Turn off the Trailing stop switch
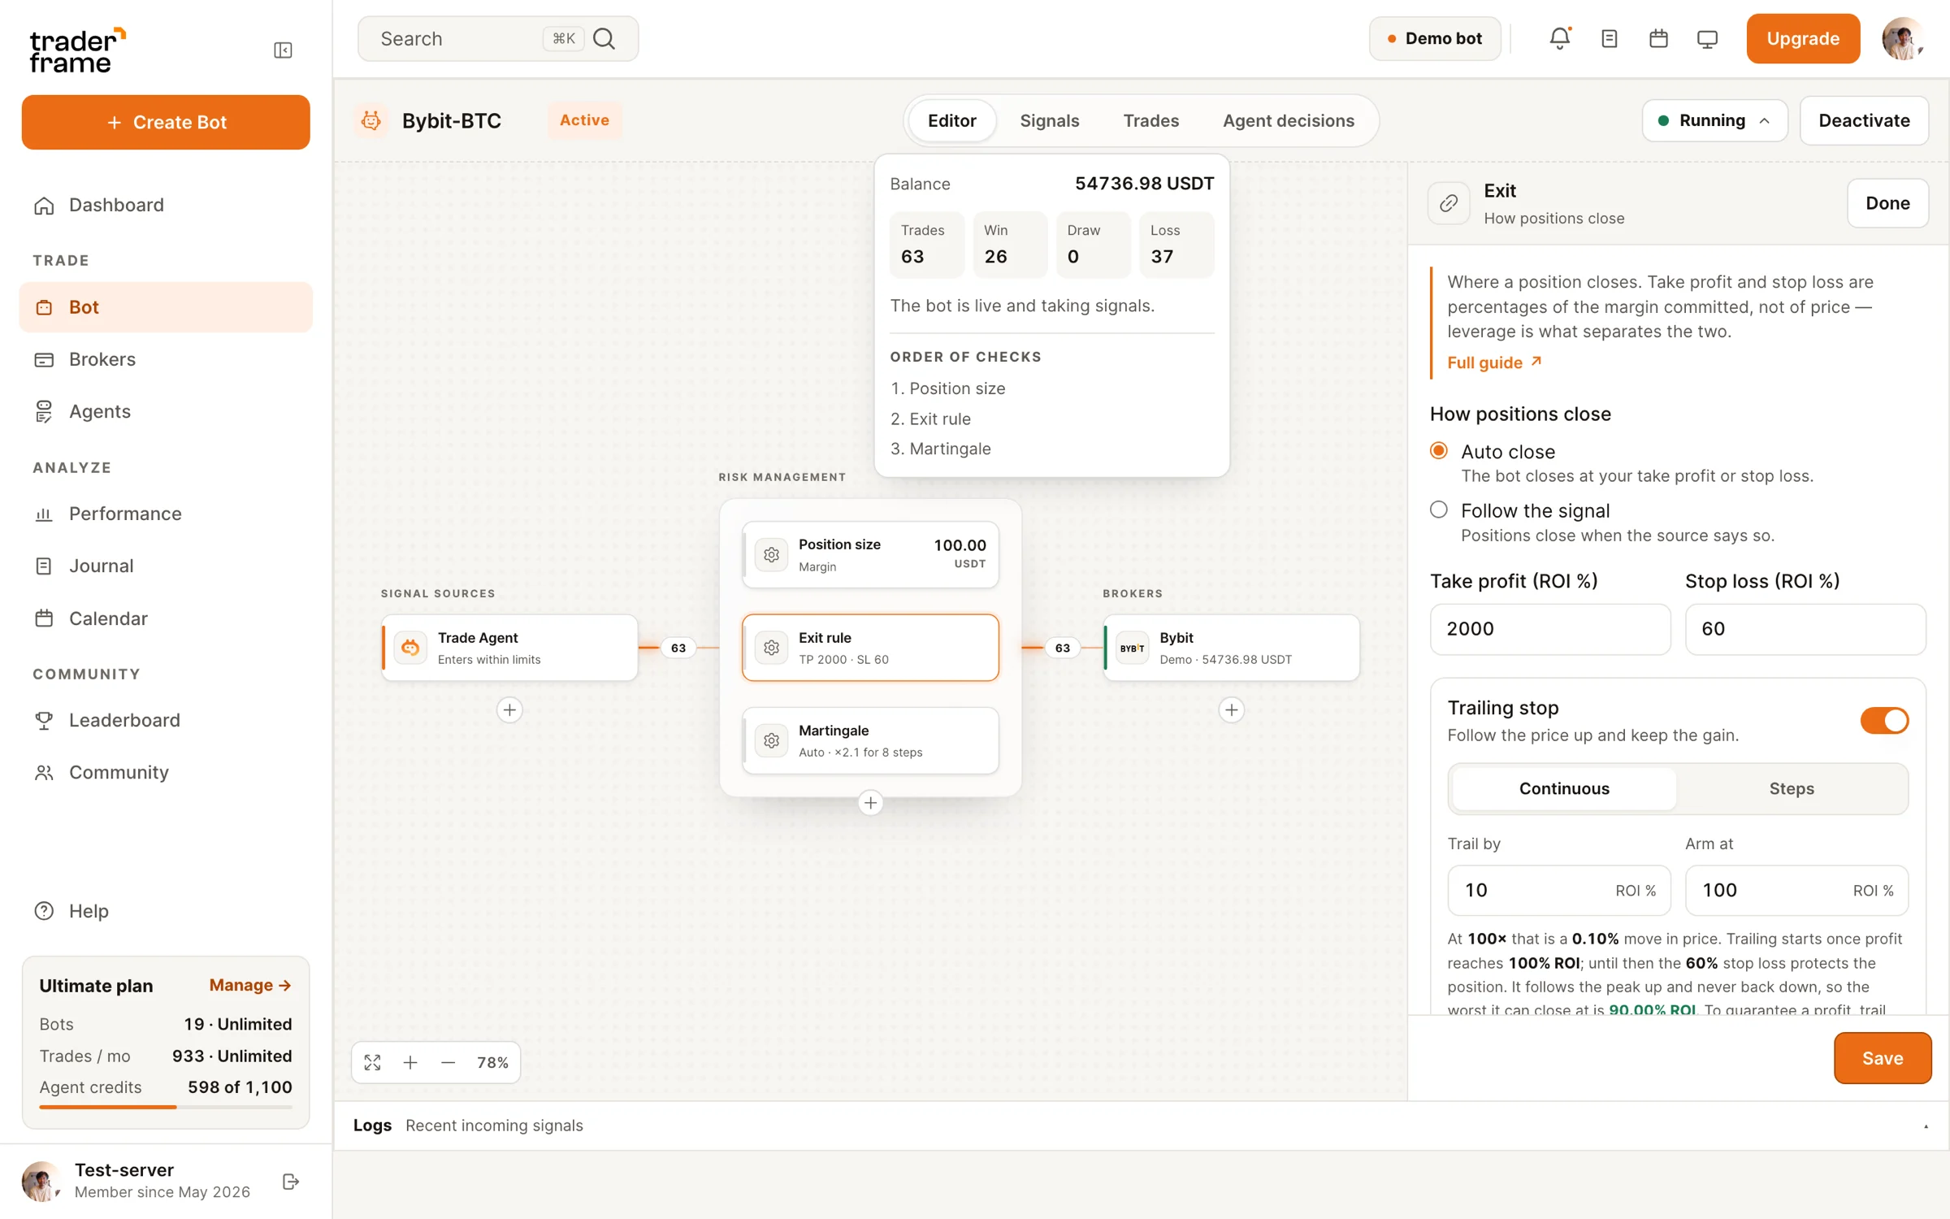Viewport: 1950px width, 1219px height. tap(1884, 720)
